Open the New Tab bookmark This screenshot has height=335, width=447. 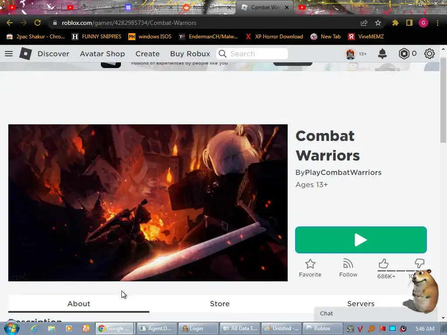tap(326, 37)
